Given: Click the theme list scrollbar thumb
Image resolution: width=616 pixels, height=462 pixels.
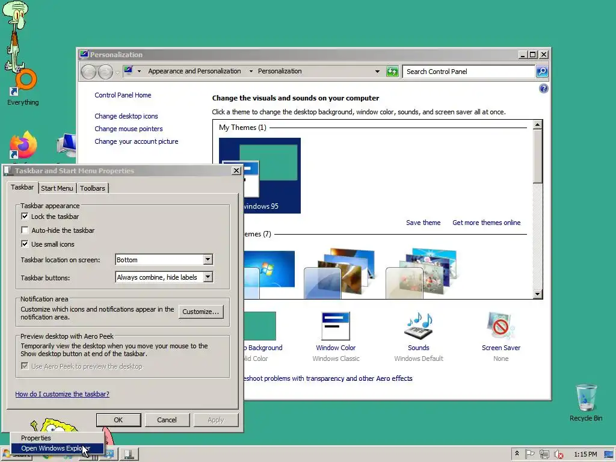Looking at the screenshot, I should tap(537, 156).
